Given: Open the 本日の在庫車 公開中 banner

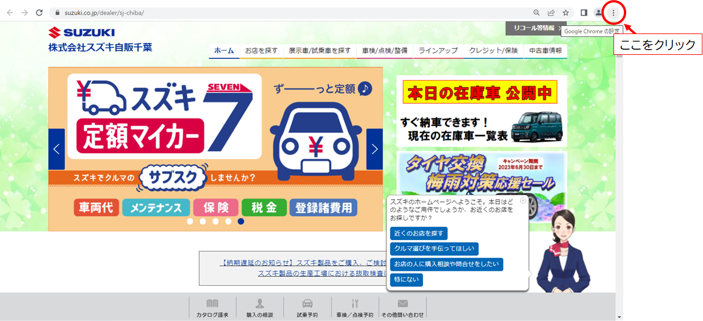Looking at the screenshot, I should pos(482,111).
